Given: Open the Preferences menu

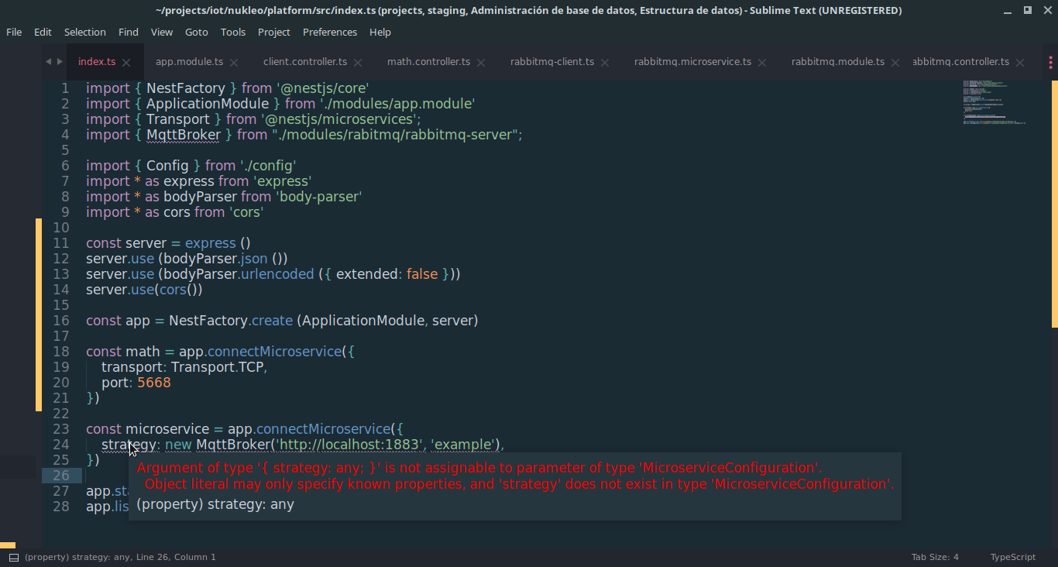Looking at the screenshot, I should (330, 32).
